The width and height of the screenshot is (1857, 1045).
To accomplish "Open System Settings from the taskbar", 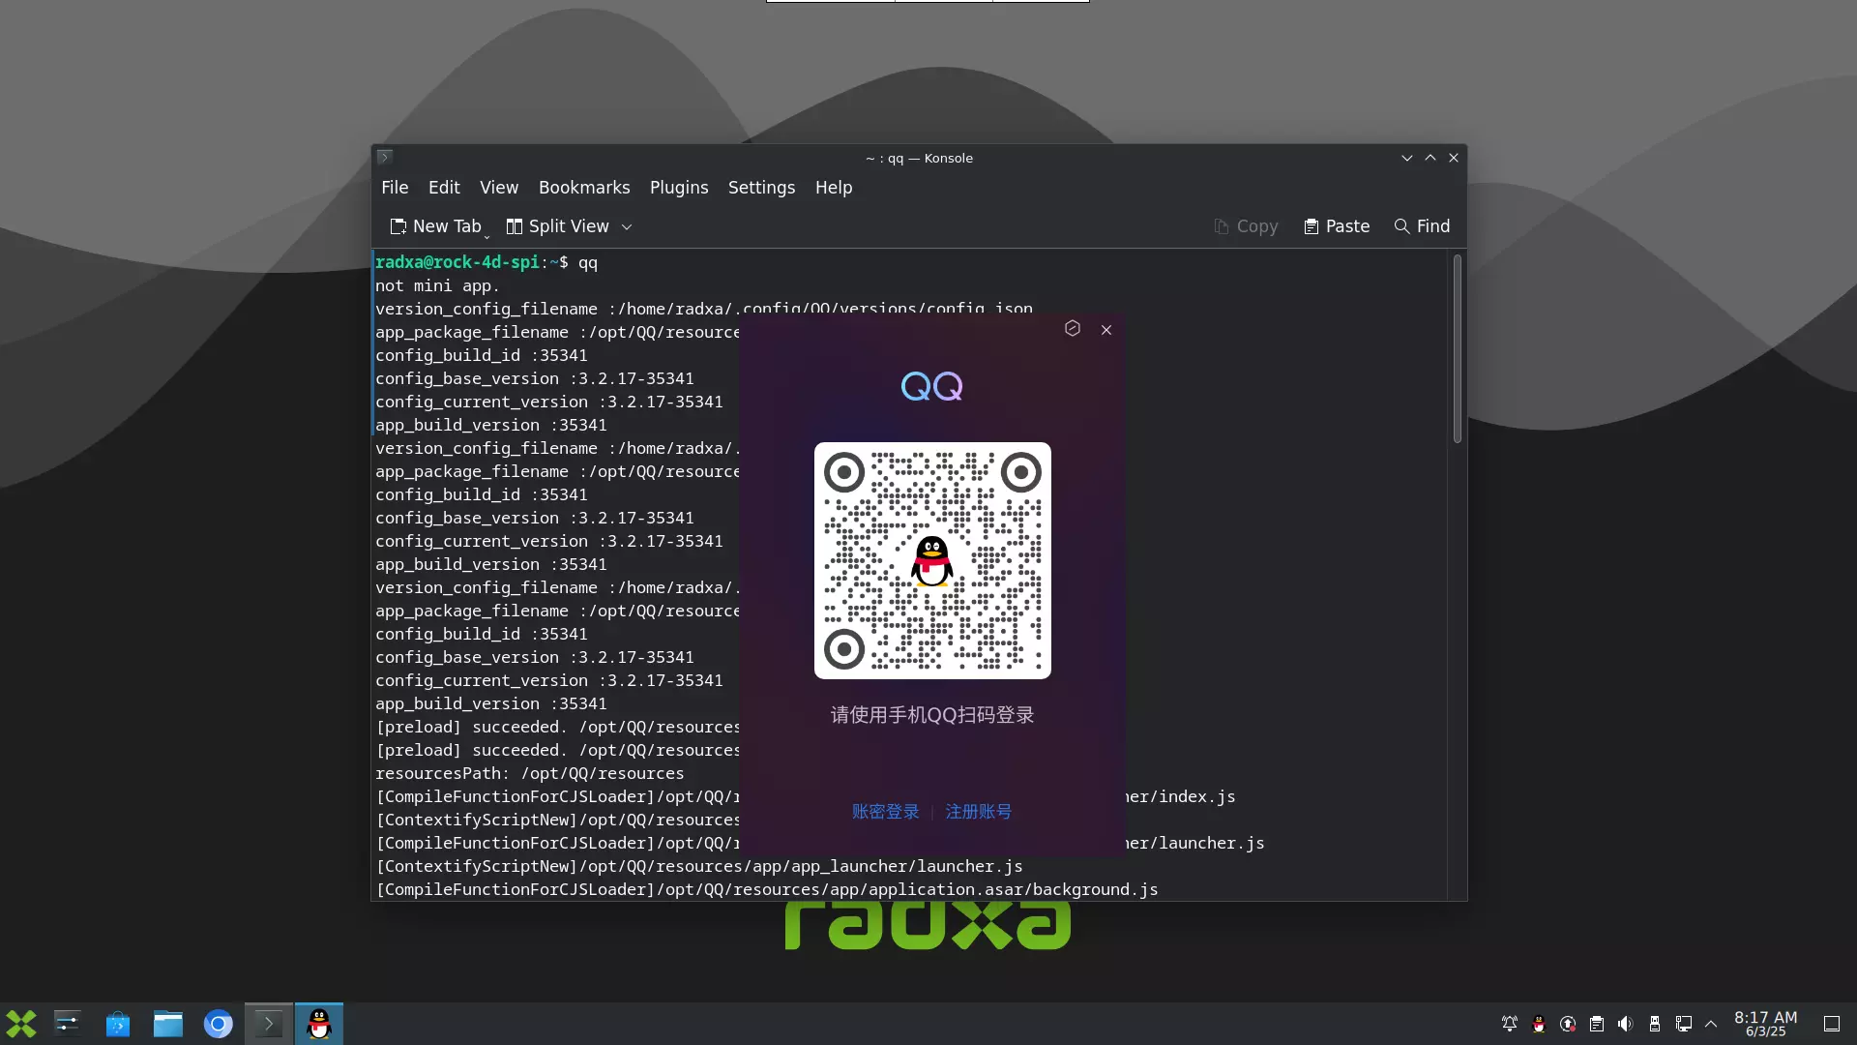I will [x=68, y=1024].
